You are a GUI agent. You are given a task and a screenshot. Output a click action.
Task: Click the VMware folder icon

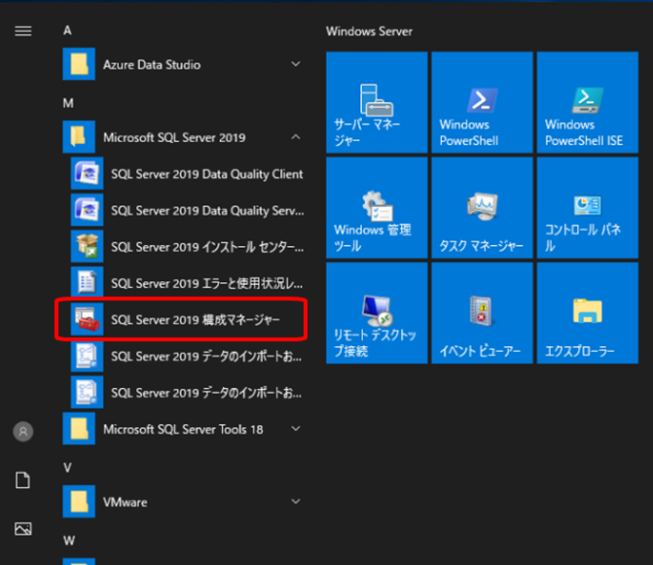(x=79, y=502)
